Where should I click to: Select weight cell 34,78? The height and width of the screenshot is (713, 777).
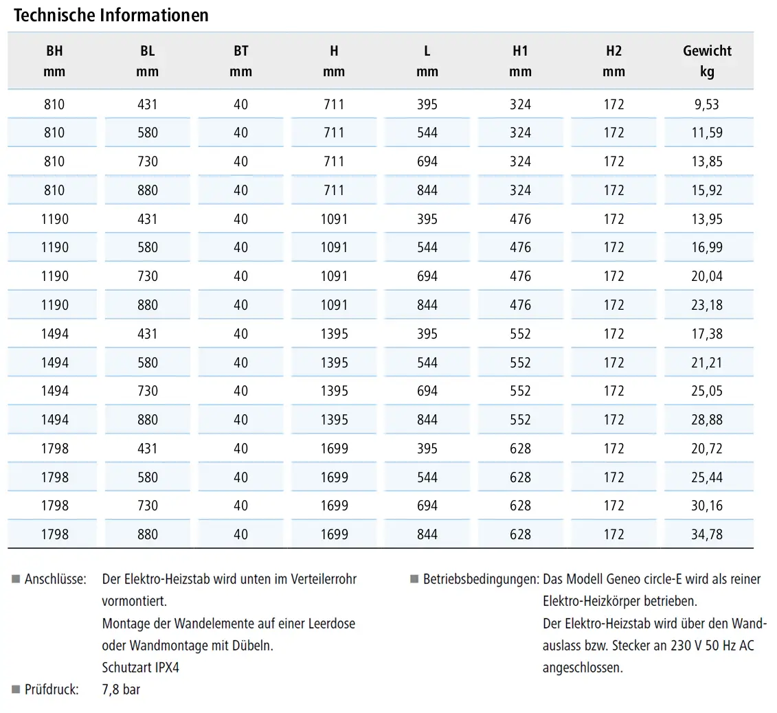[707, 534]
